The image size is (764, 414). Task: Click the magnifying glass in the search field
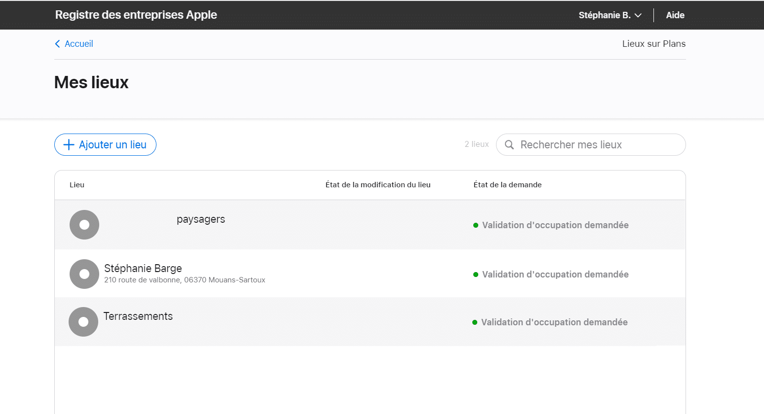509,144
